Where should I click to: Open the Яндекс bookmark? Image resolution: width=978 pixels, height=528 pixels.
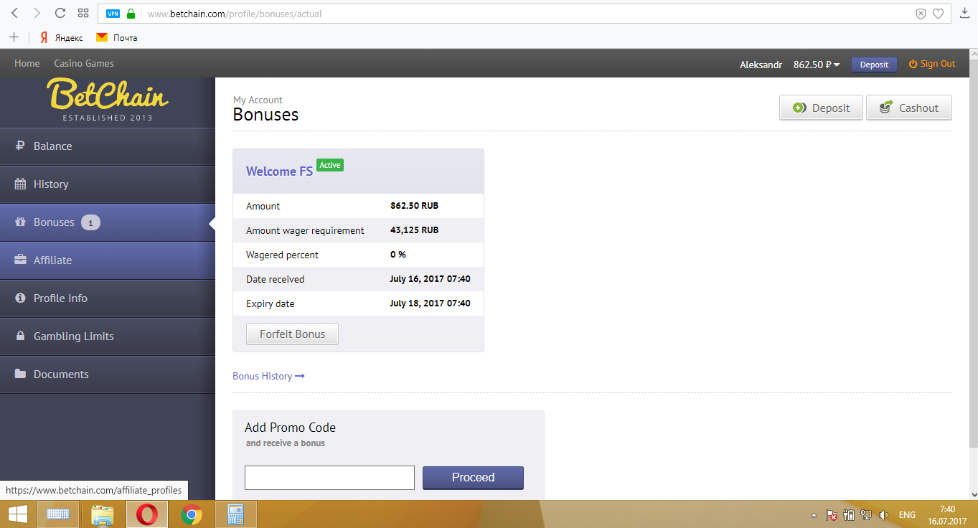62,37
